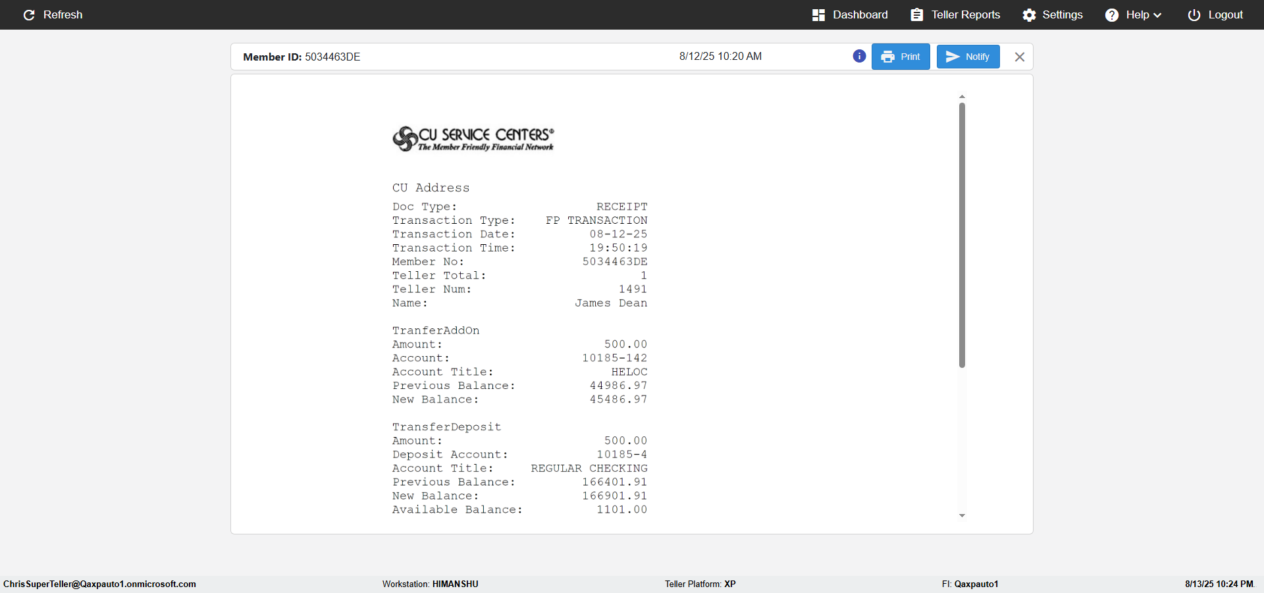
Task: Click the blue info icon
Action: pos(859,56)
